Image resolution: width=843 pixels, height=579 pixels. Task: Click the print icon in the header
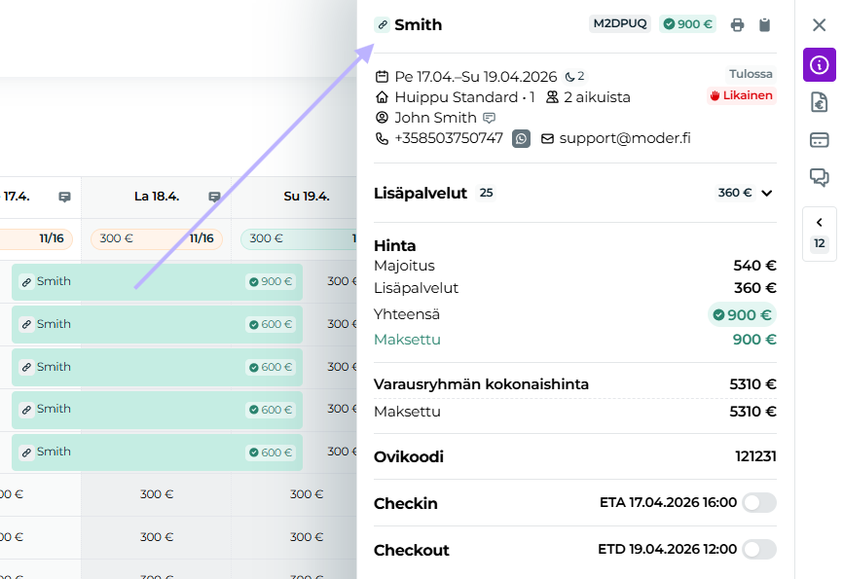[738, 24]
